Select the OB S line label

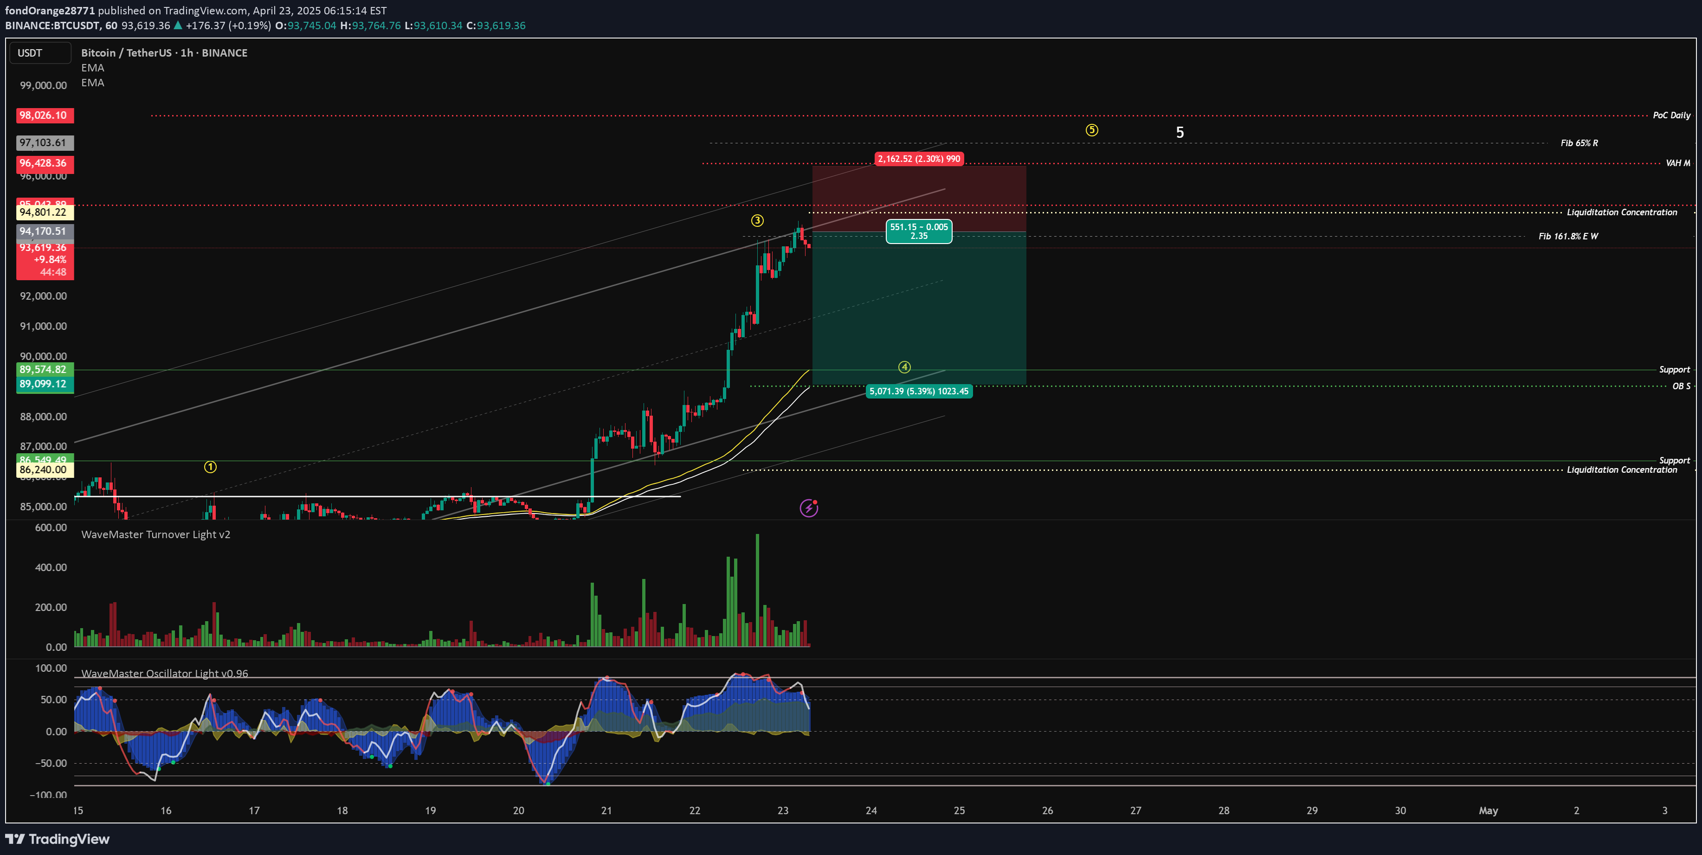coord(1681,386)
